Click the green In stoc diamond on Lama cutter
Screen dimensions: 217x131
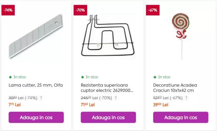[10, 77]
